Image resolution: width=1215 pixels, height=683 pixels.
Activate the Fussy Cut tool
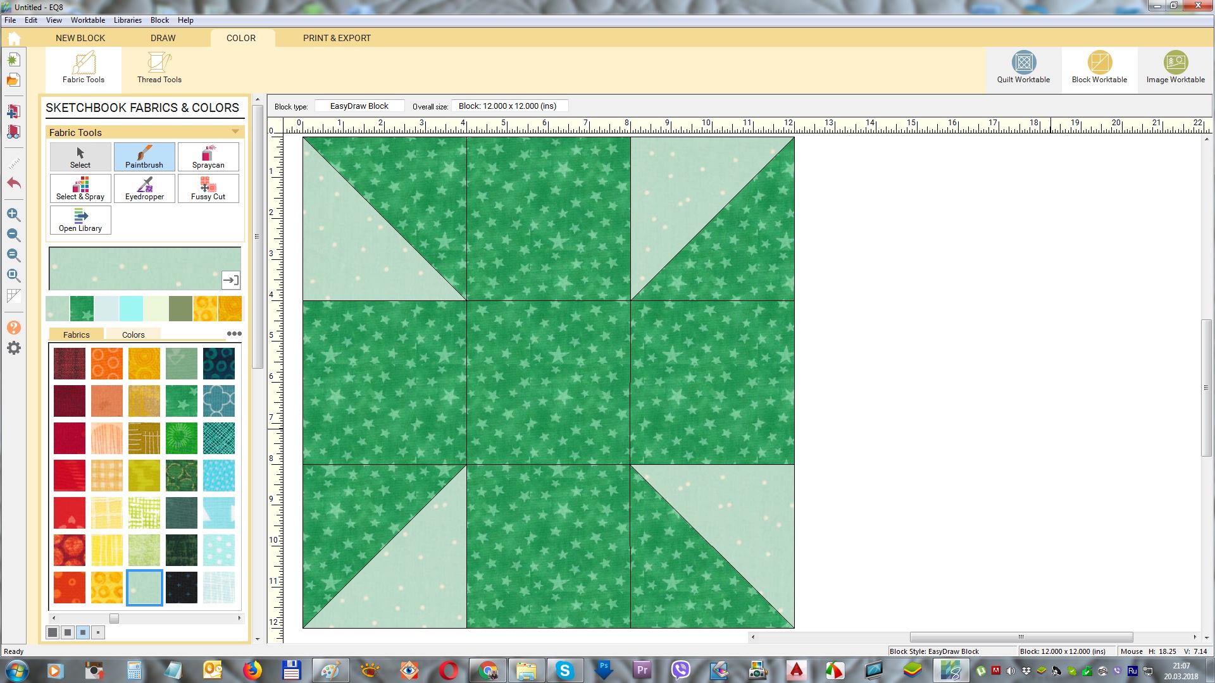(x=208, y=188)
